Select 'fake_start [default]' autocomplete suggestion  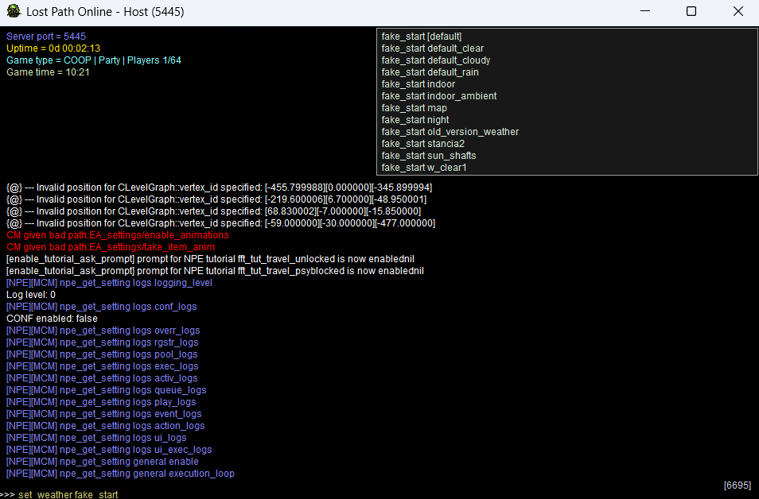point(421,37)
